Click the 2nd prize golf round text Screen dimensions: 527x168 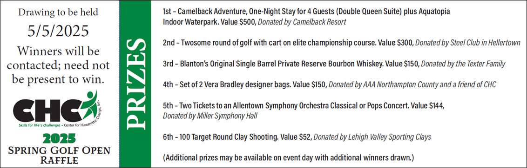click(289, 43)
